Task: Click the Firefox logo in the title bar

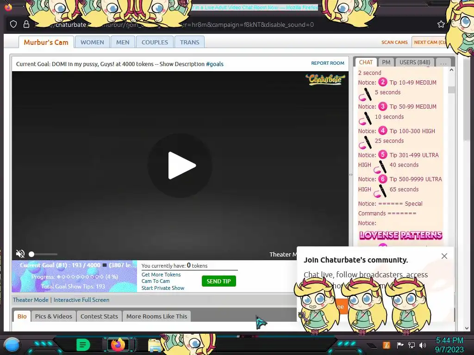Action: (x=8, y=6)
